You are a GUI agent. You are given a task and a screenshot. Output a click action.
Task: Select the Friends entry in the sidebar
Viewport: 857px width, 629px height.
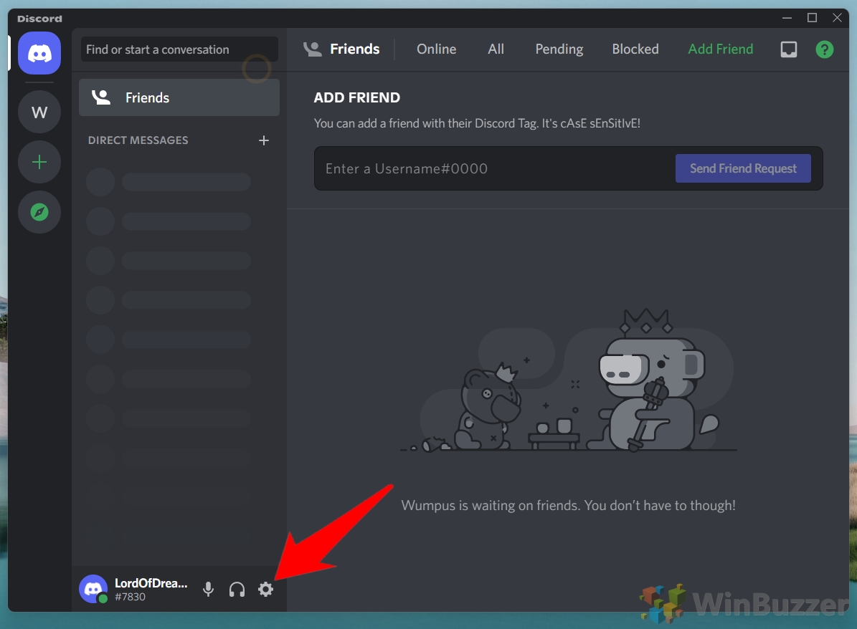pos(179,97)
